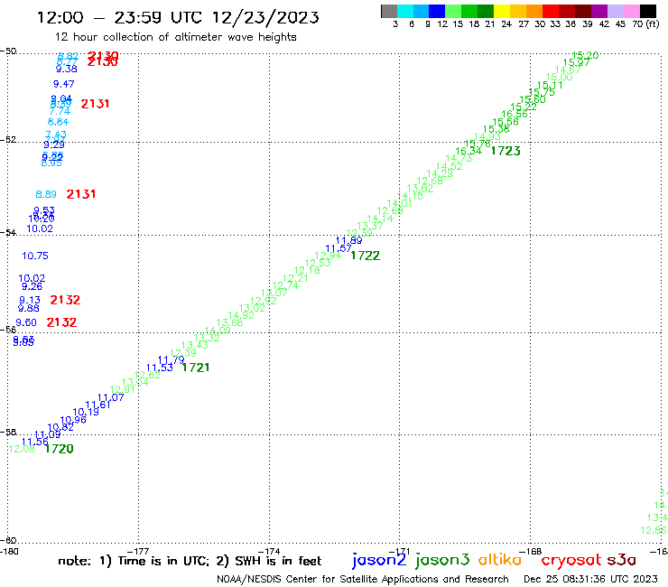Click the (ft) unit label in legend
Image resolution: width=668 pixels, height=587 pixels.
[x=653, y=23]
